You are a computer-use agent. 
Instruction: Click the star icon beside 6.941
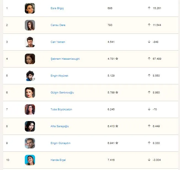(117, 143)
